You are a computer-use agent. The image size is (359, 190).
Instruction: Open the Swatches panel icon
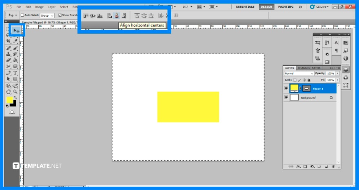point(346,43)
